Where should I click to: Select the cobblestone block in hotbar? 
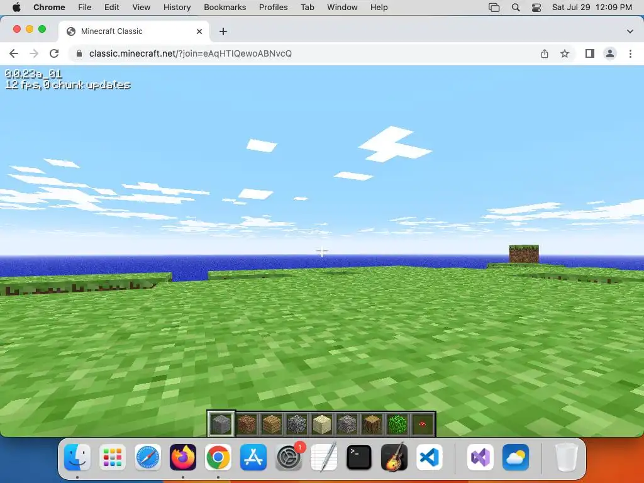(297, 424)
